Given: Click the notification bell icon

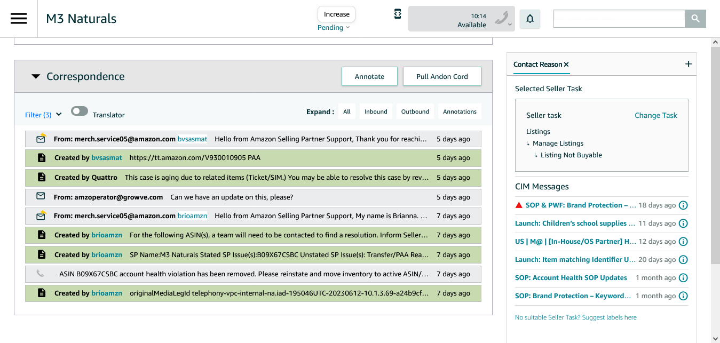Looking at the screenshot, I should pos(529,19).
